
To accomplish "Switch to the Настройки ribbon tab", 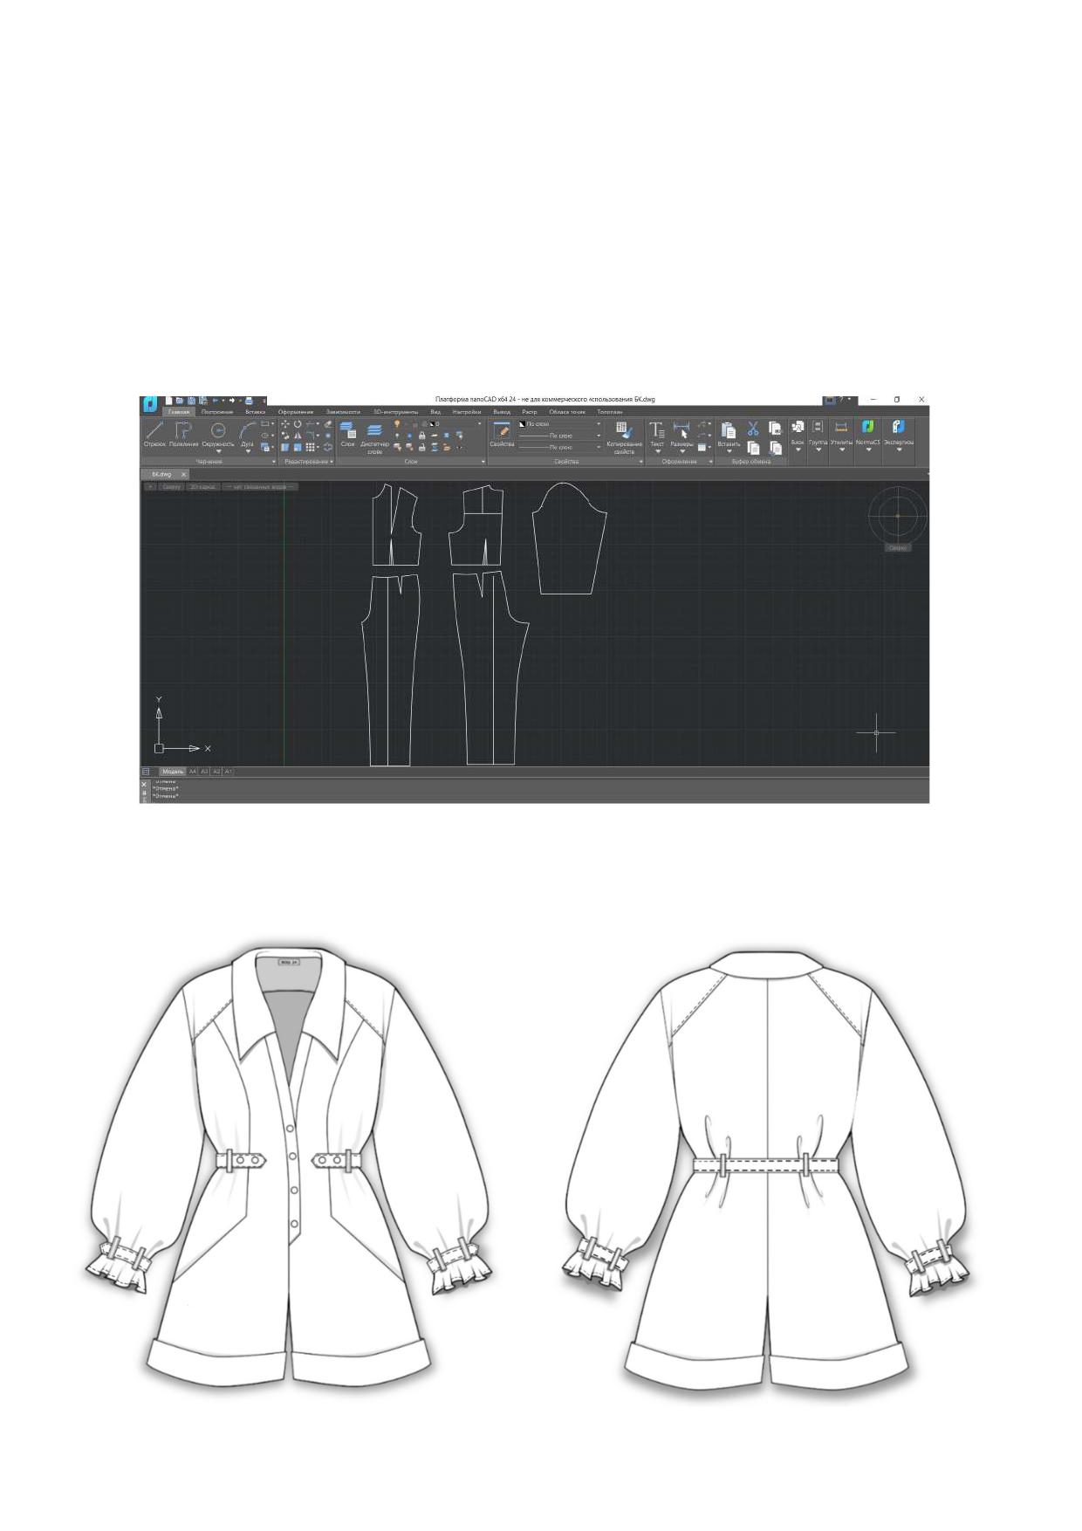I will coord(467,412).
